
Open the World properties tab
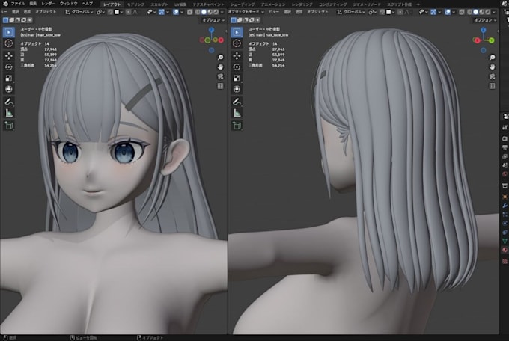pyautogui.click(x=505, y=174)
